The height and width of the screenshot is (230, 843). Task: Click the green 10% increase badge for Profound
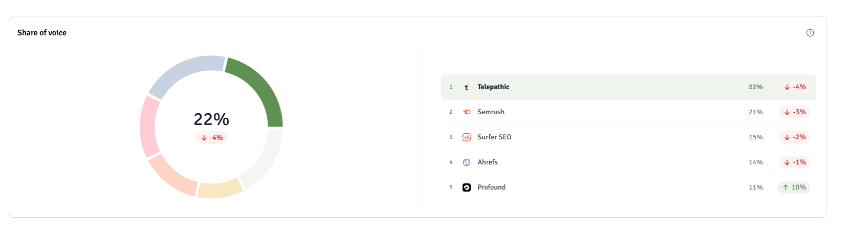coord(794,187)
